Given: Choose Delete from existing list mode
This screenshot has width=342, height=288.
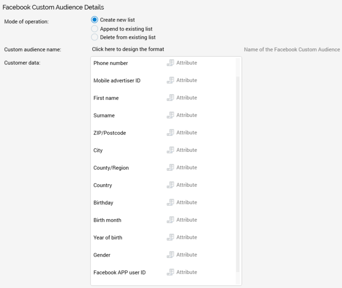Looking at the screenshot, I should [95, 38].
